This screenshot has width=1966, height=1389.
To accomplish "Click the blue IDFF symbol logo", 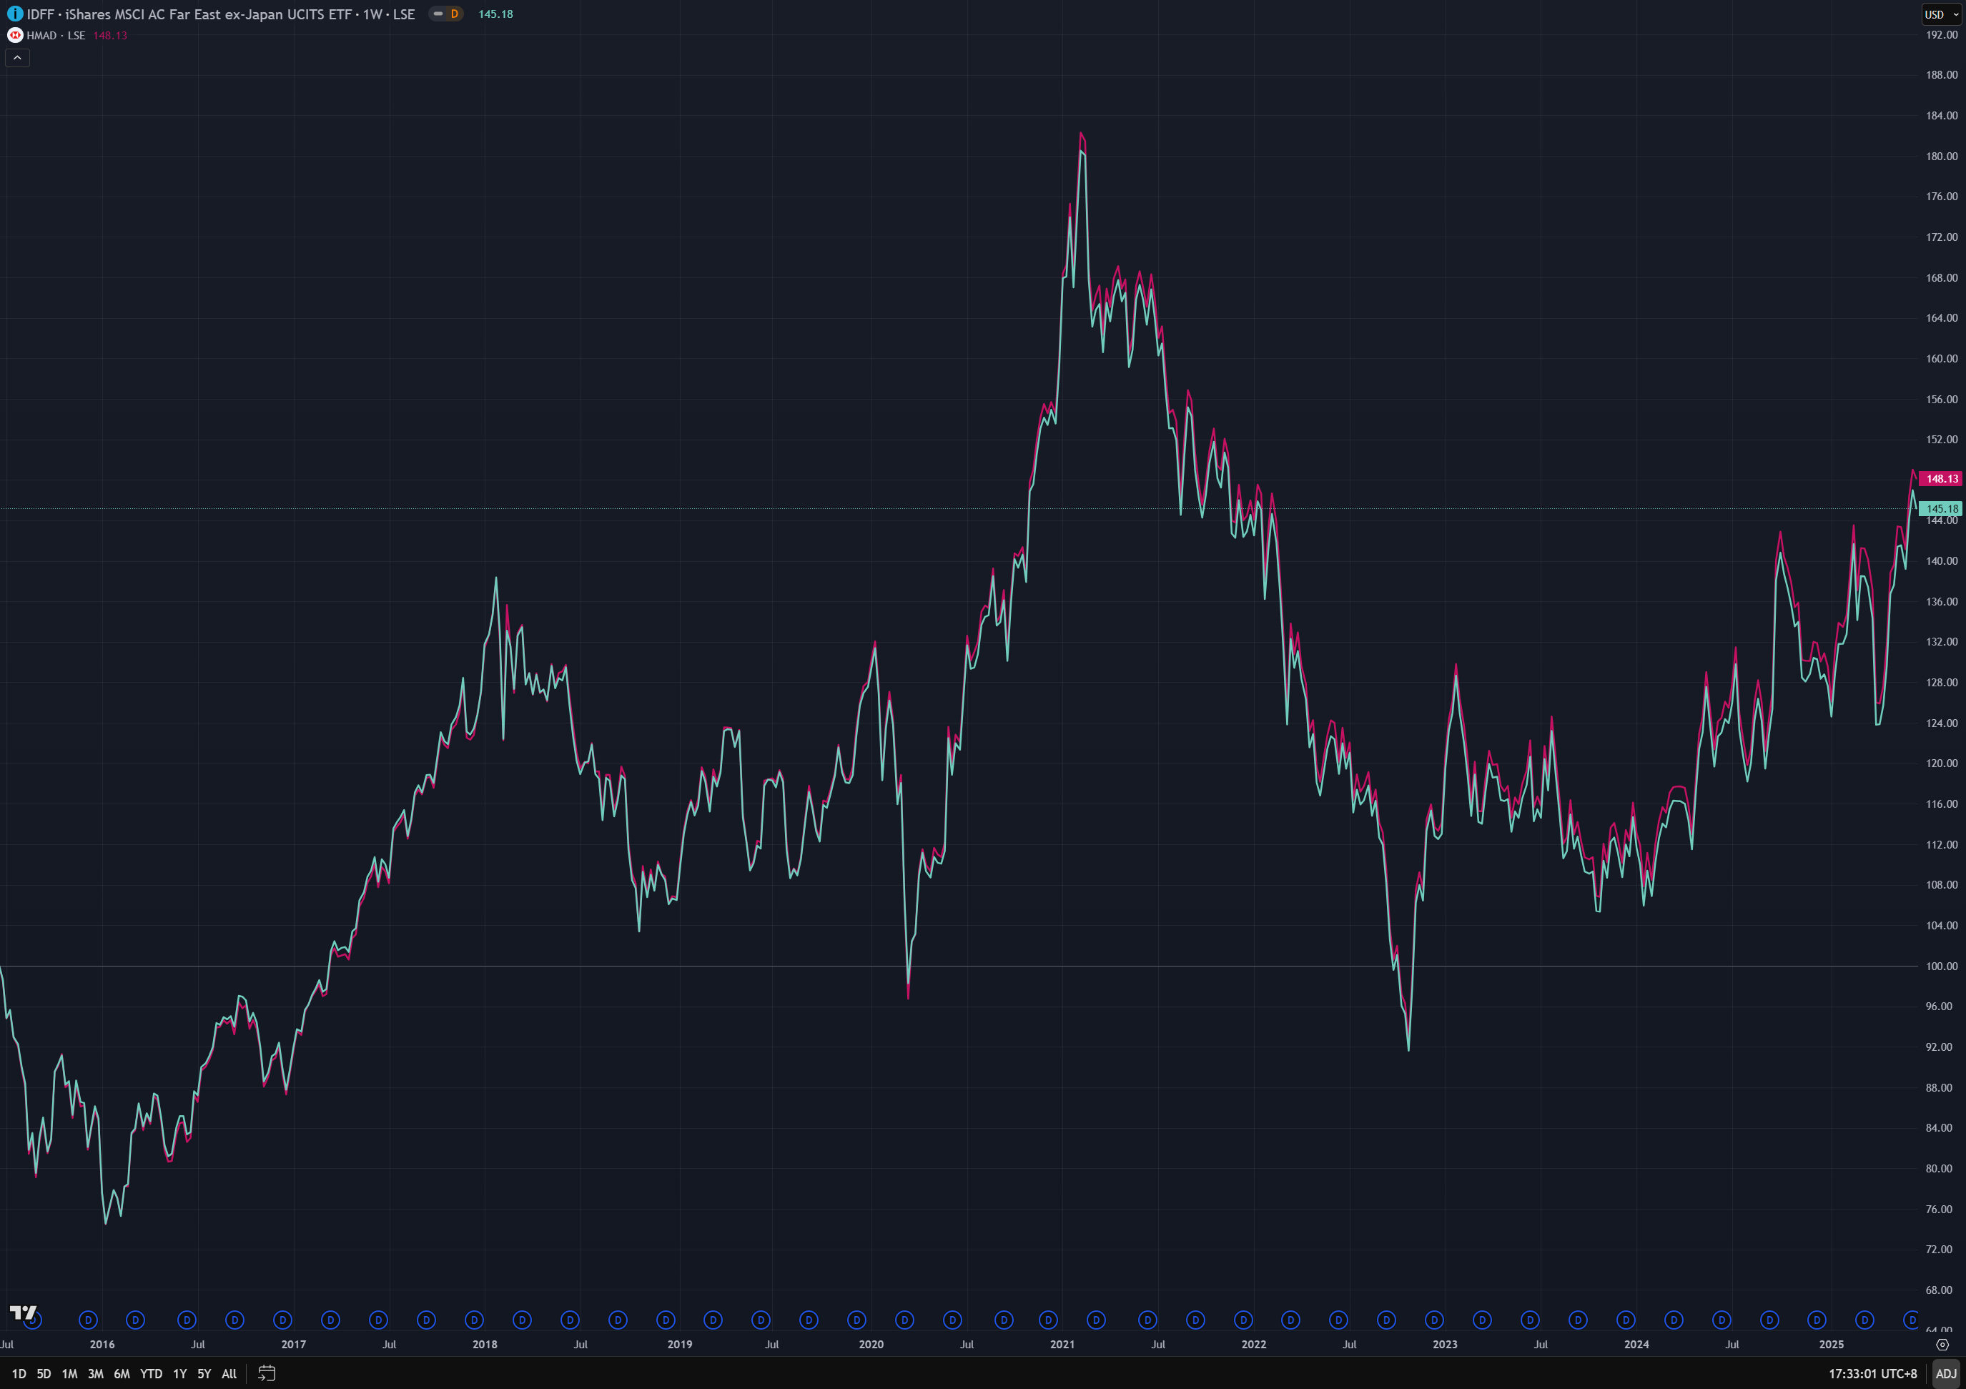I will [x=14, y=14].
